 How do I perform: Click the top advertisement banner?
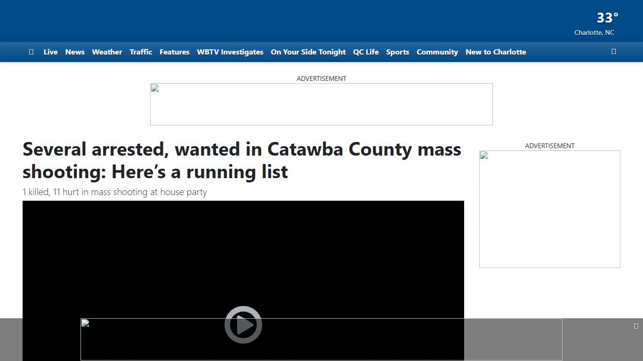(321, 104)
